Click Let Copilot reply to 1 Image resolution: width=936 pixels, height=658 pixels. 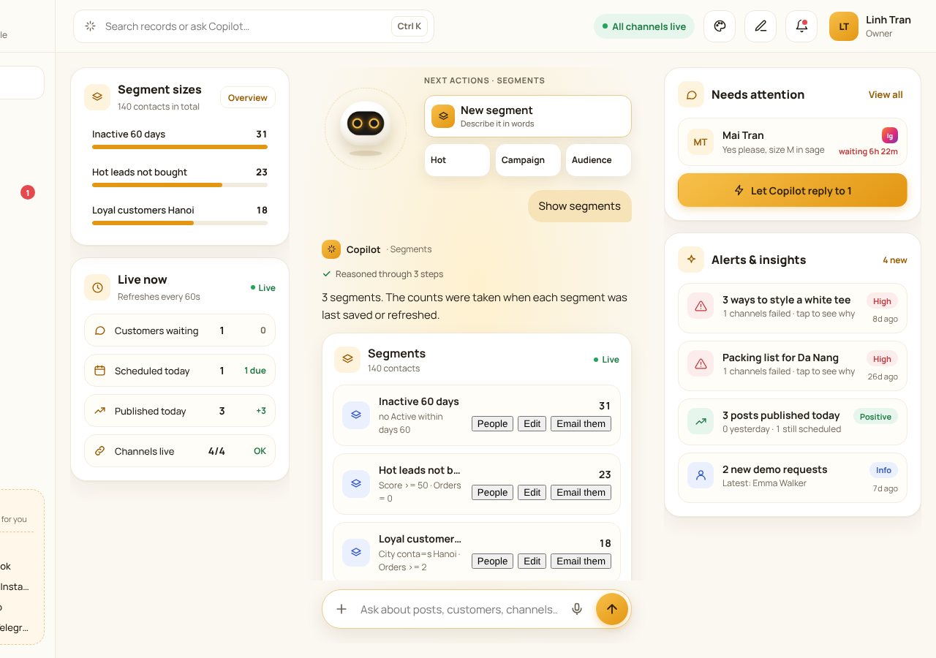point(793,190)
